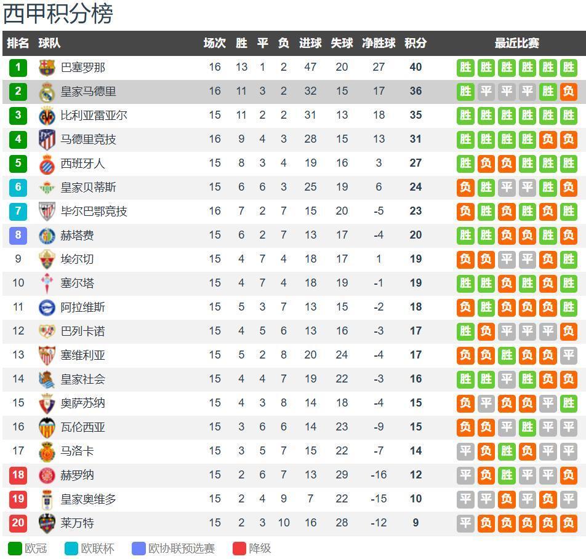The image size is (586, 559).
Task: Click the Valencia club crest icon
Action: (x=47, y=427)
